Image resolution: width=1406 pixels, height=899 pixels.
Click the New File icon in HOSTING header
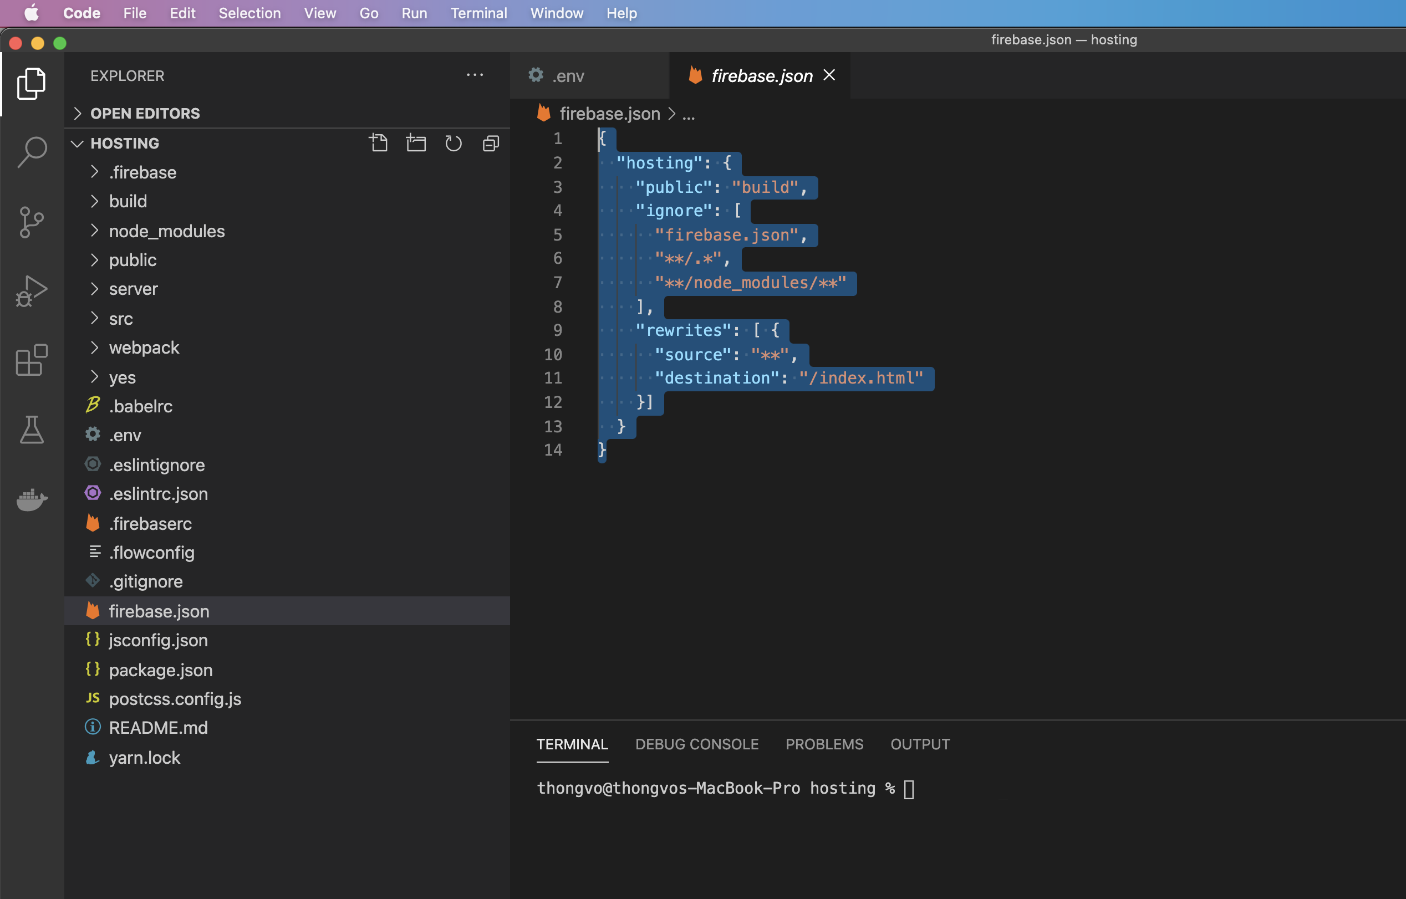coord(378,143)
